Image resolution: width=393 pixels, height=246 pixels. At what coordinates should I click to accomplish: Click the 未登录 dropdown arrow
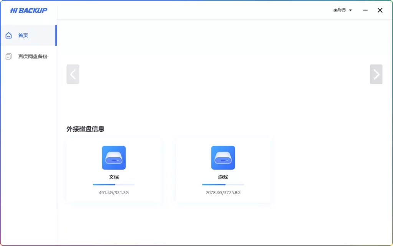[x=350, y=10]
